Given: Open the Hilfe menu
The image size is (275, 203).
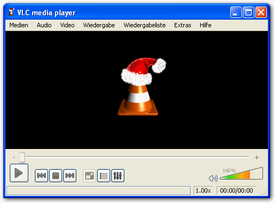Looking at the screenshot, I should click(x=206, y=25).
